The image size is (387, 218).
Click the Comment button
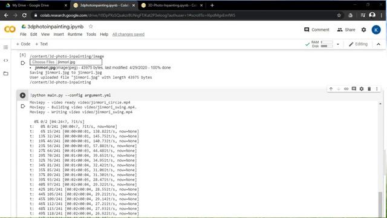(x=317, y=30)
